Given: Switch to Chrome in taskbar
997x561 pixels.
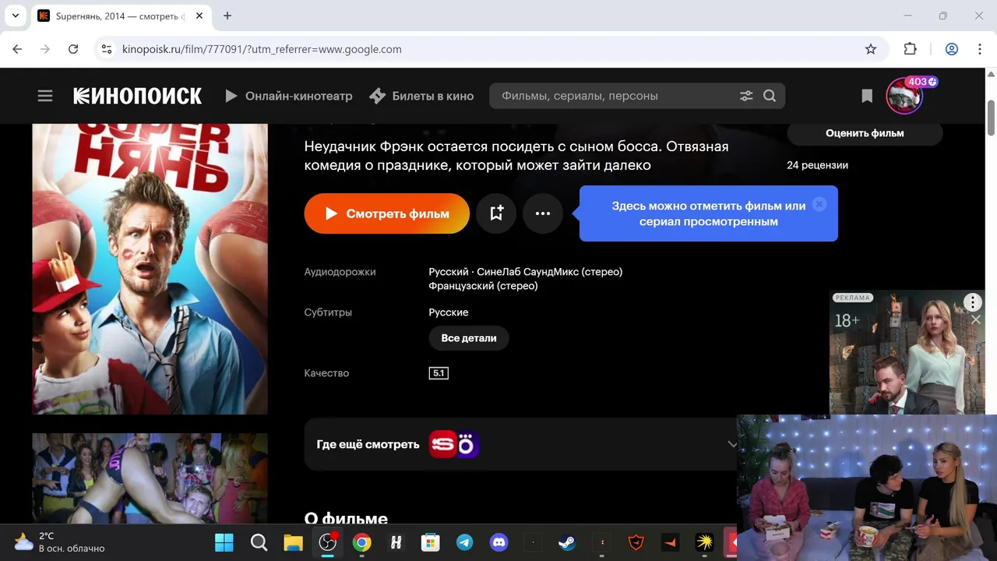Looking at the screenshot, I should pos(362,542).
